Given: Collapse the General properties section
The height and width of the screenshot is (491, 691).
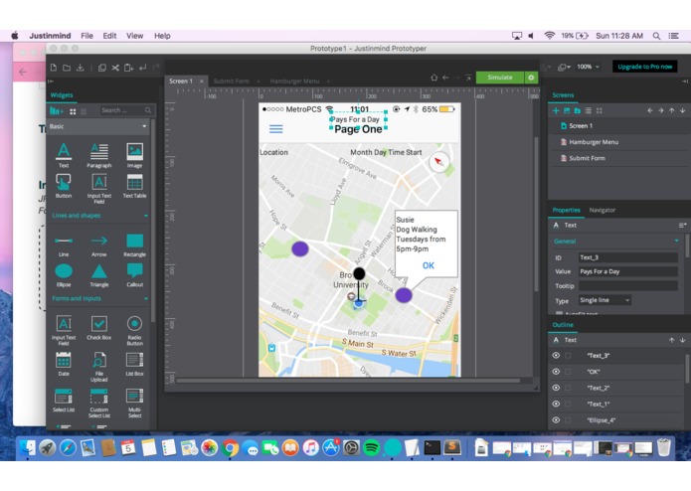Looking at the screenshot, I should [x=676, y=241].
